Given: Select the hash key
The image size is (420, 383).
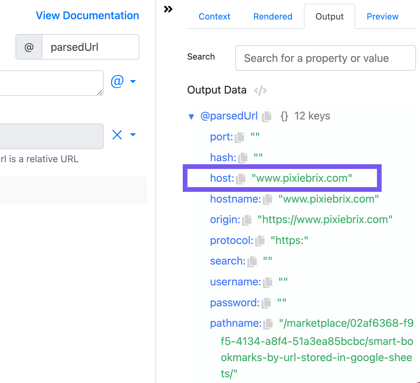Looking at the screenshot, I should coord(223,158).
